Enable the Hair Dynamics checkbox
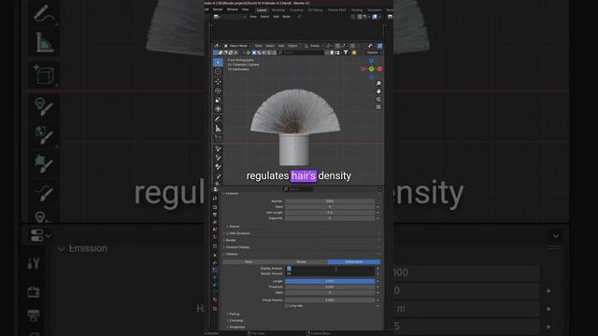The width and height of the screenshot is (598, 336). 228,233
